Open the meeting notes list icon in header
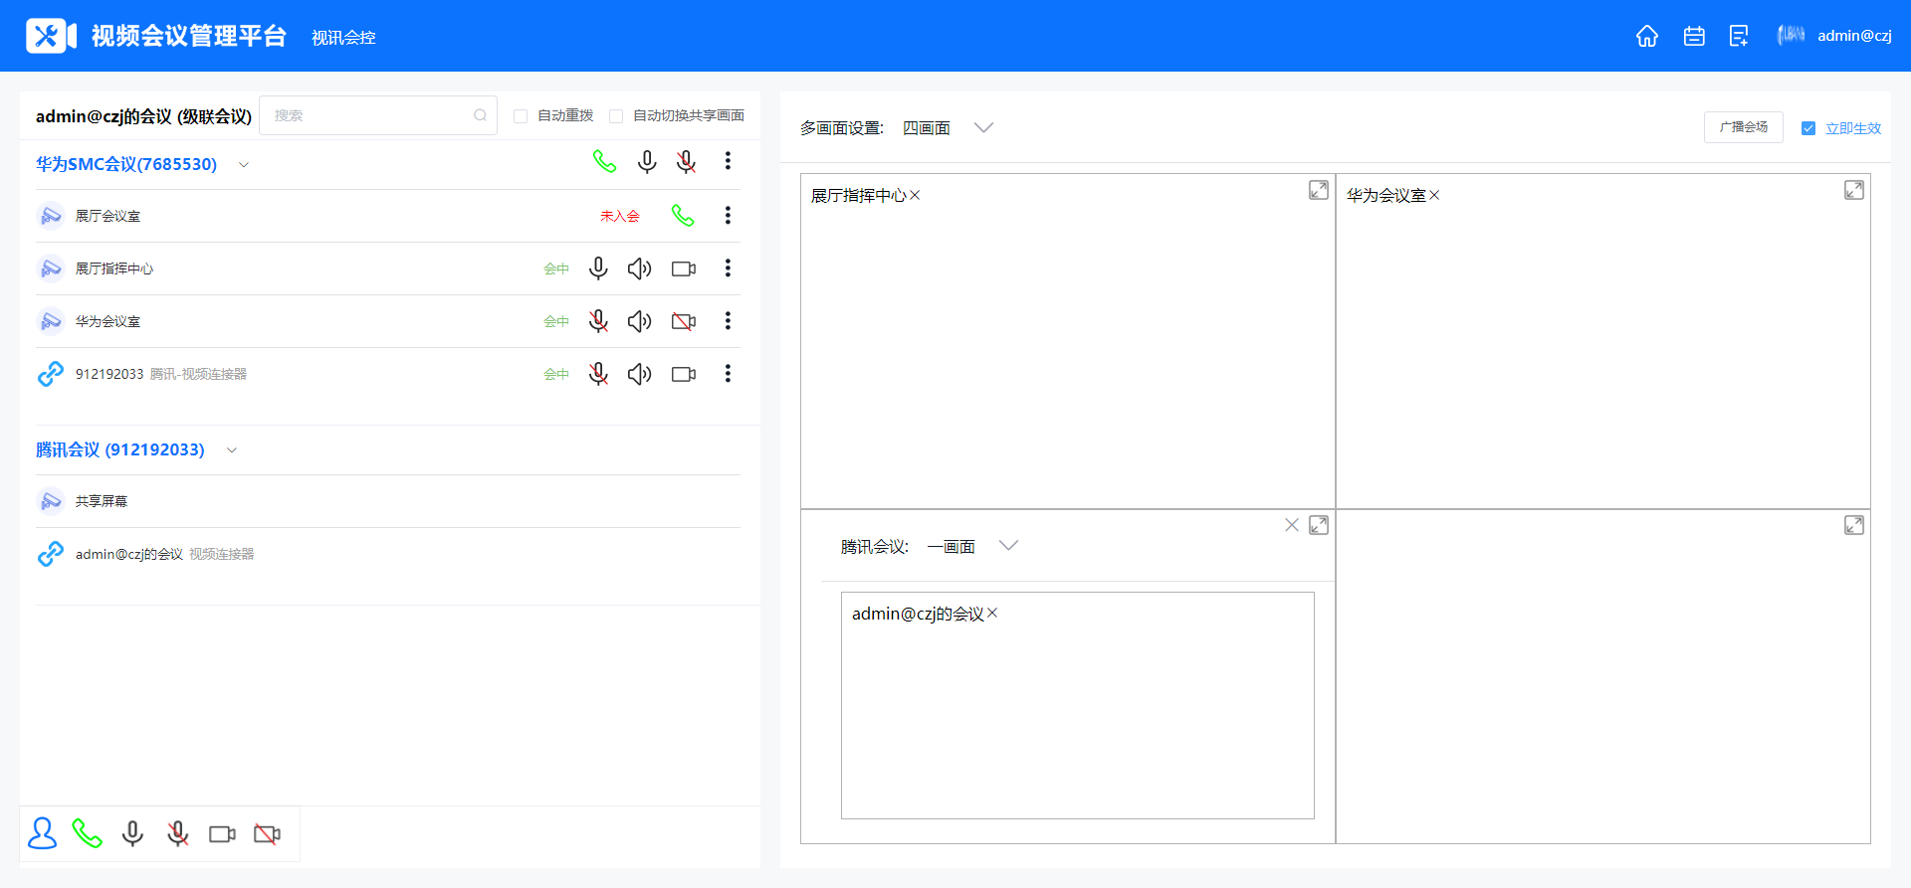The image size is (1911, 888). point(1739,36)
